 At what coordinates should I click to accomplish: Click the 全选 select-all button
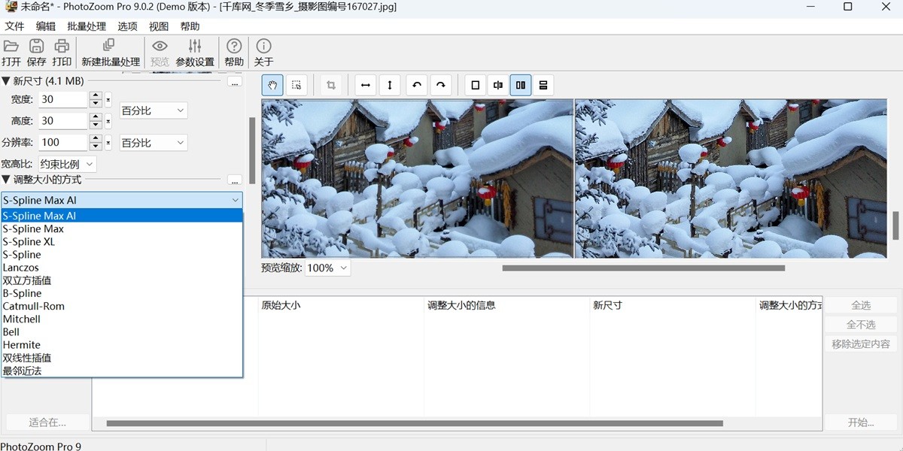(860, 304)
